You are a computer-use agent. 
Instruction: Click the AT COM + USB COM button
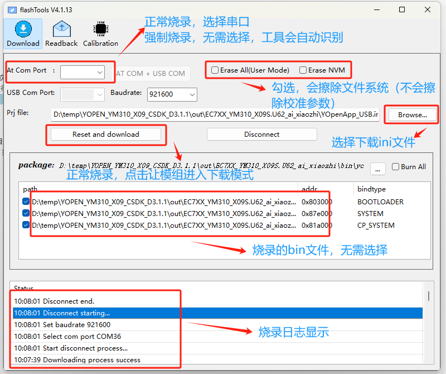click(151, 74)
